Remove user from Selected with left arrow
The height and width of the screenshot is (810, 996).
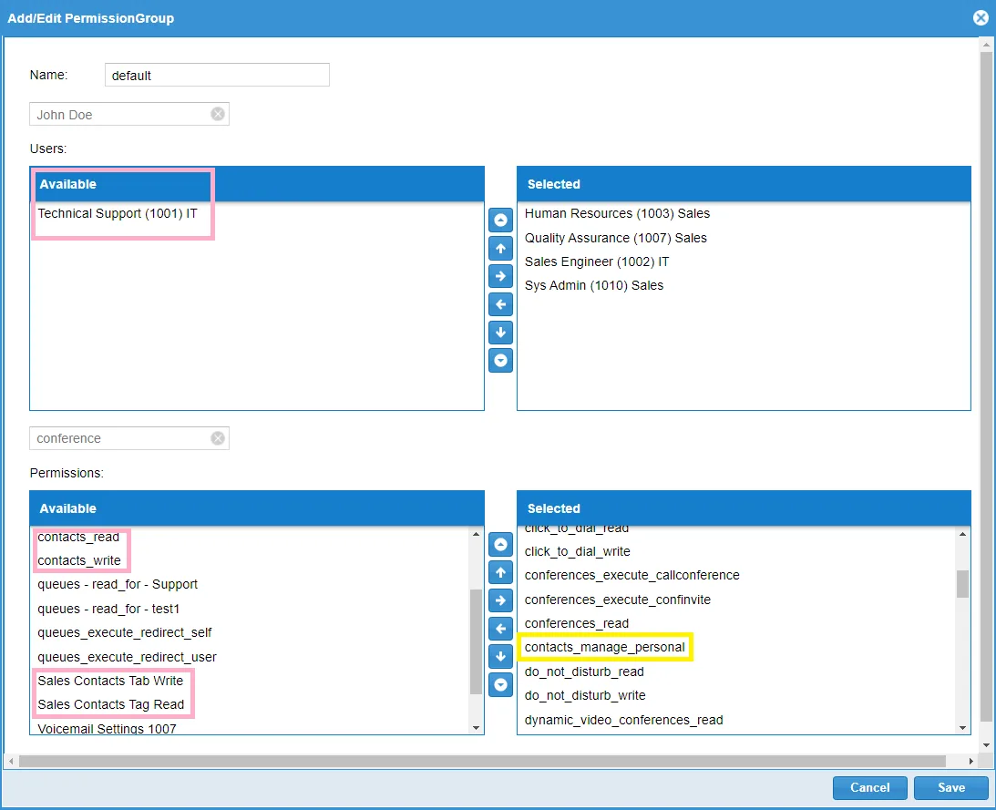coord(500,304)
